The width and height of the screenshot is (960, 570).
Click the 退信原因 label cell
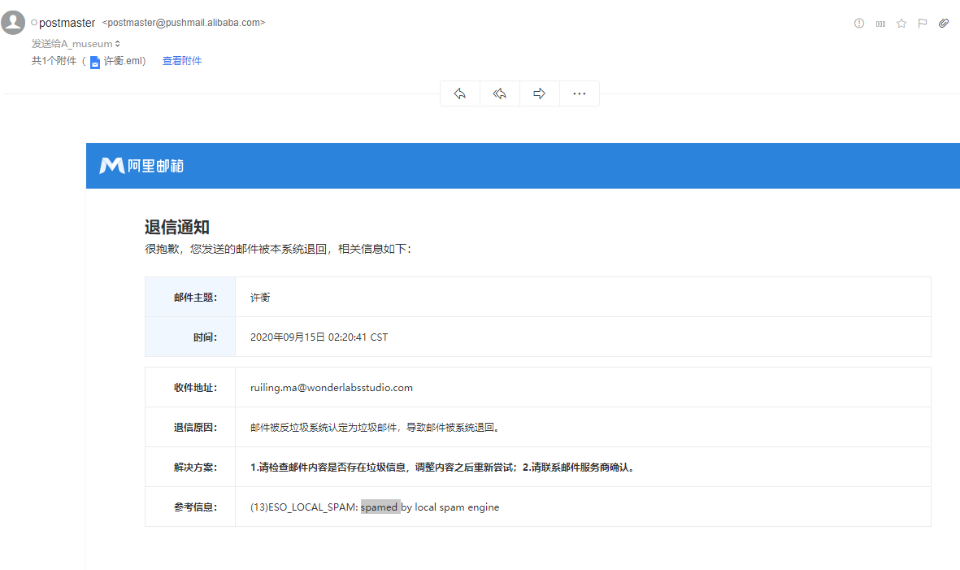pos(190,428)
